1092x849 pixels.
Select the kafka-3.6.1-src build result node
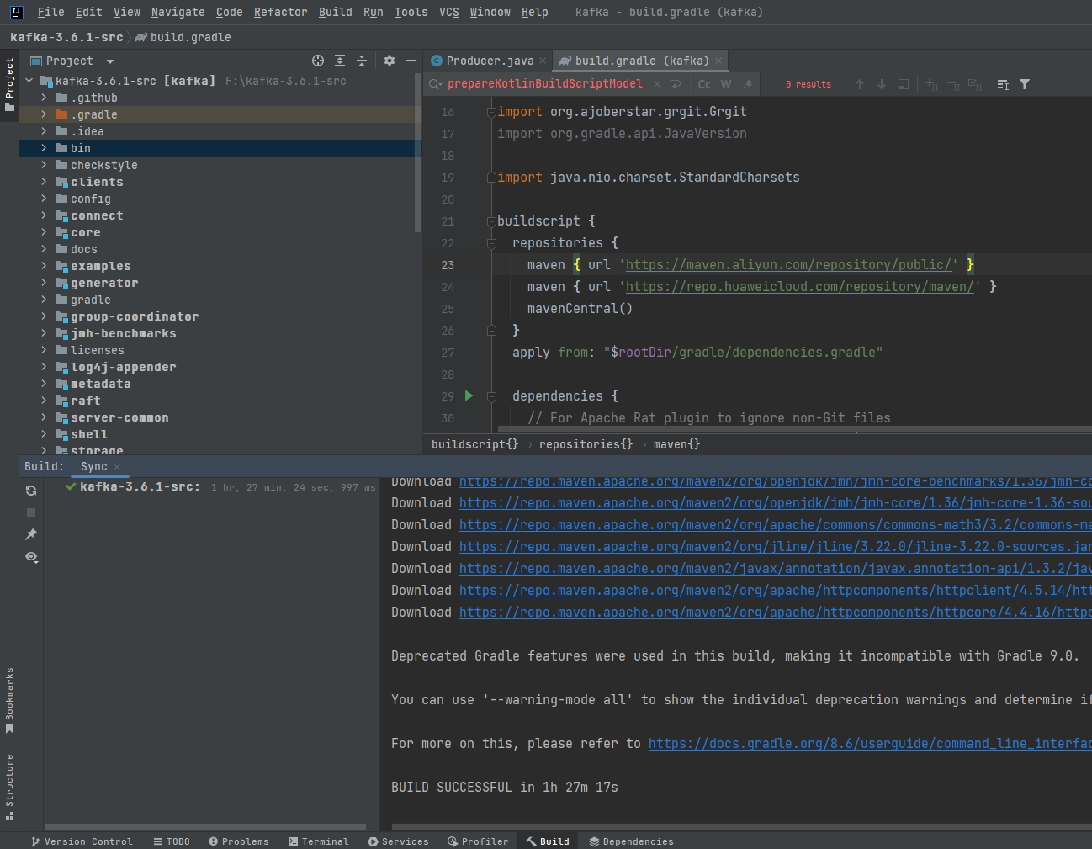pos(221,487)
